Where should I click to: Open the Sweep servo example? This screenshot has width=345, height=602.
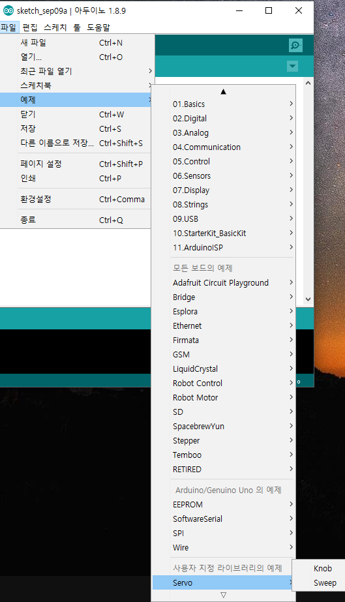point(319,583)
